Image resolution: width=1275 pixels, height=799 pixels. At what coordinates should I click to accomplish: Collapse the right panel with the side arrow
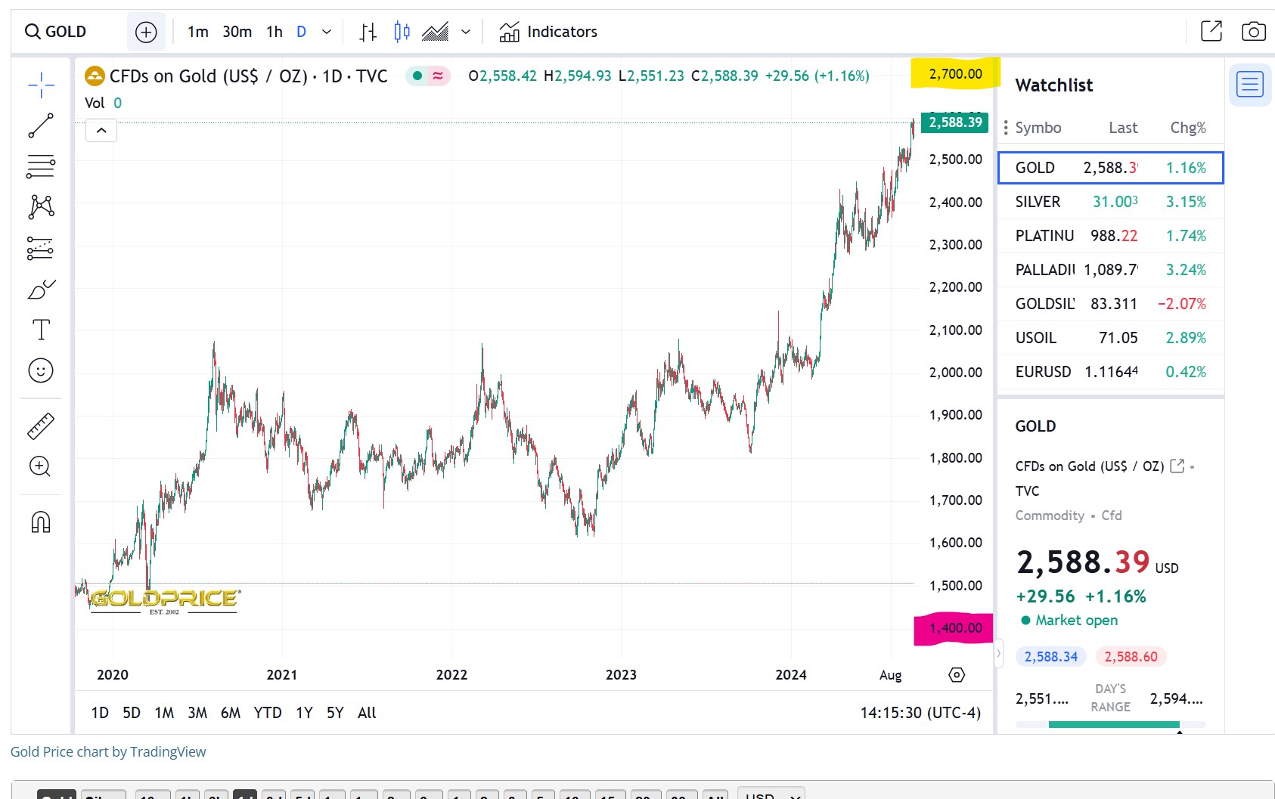pyautogui.click(x=998, y=653)
